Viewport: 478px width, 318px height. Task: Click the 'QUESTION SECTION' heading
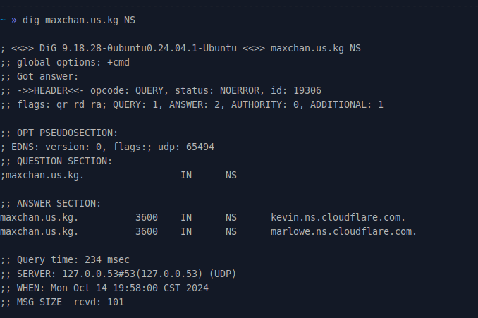64,161
